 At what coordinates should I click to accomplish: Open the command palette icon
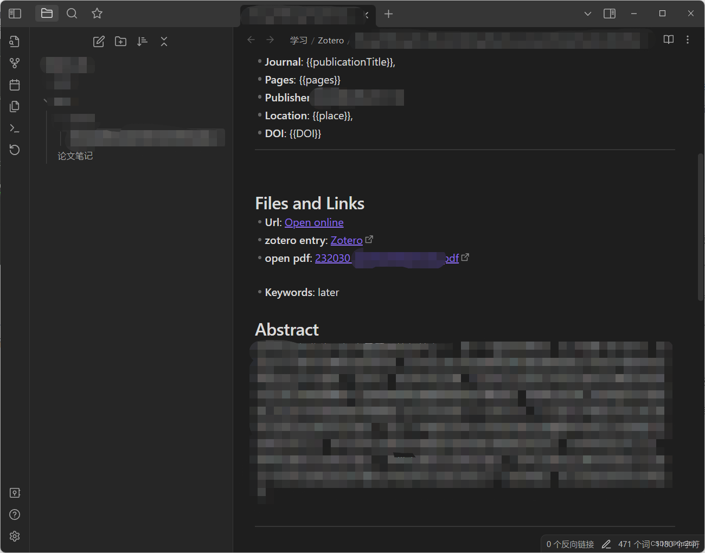click(x=15, y=128)
